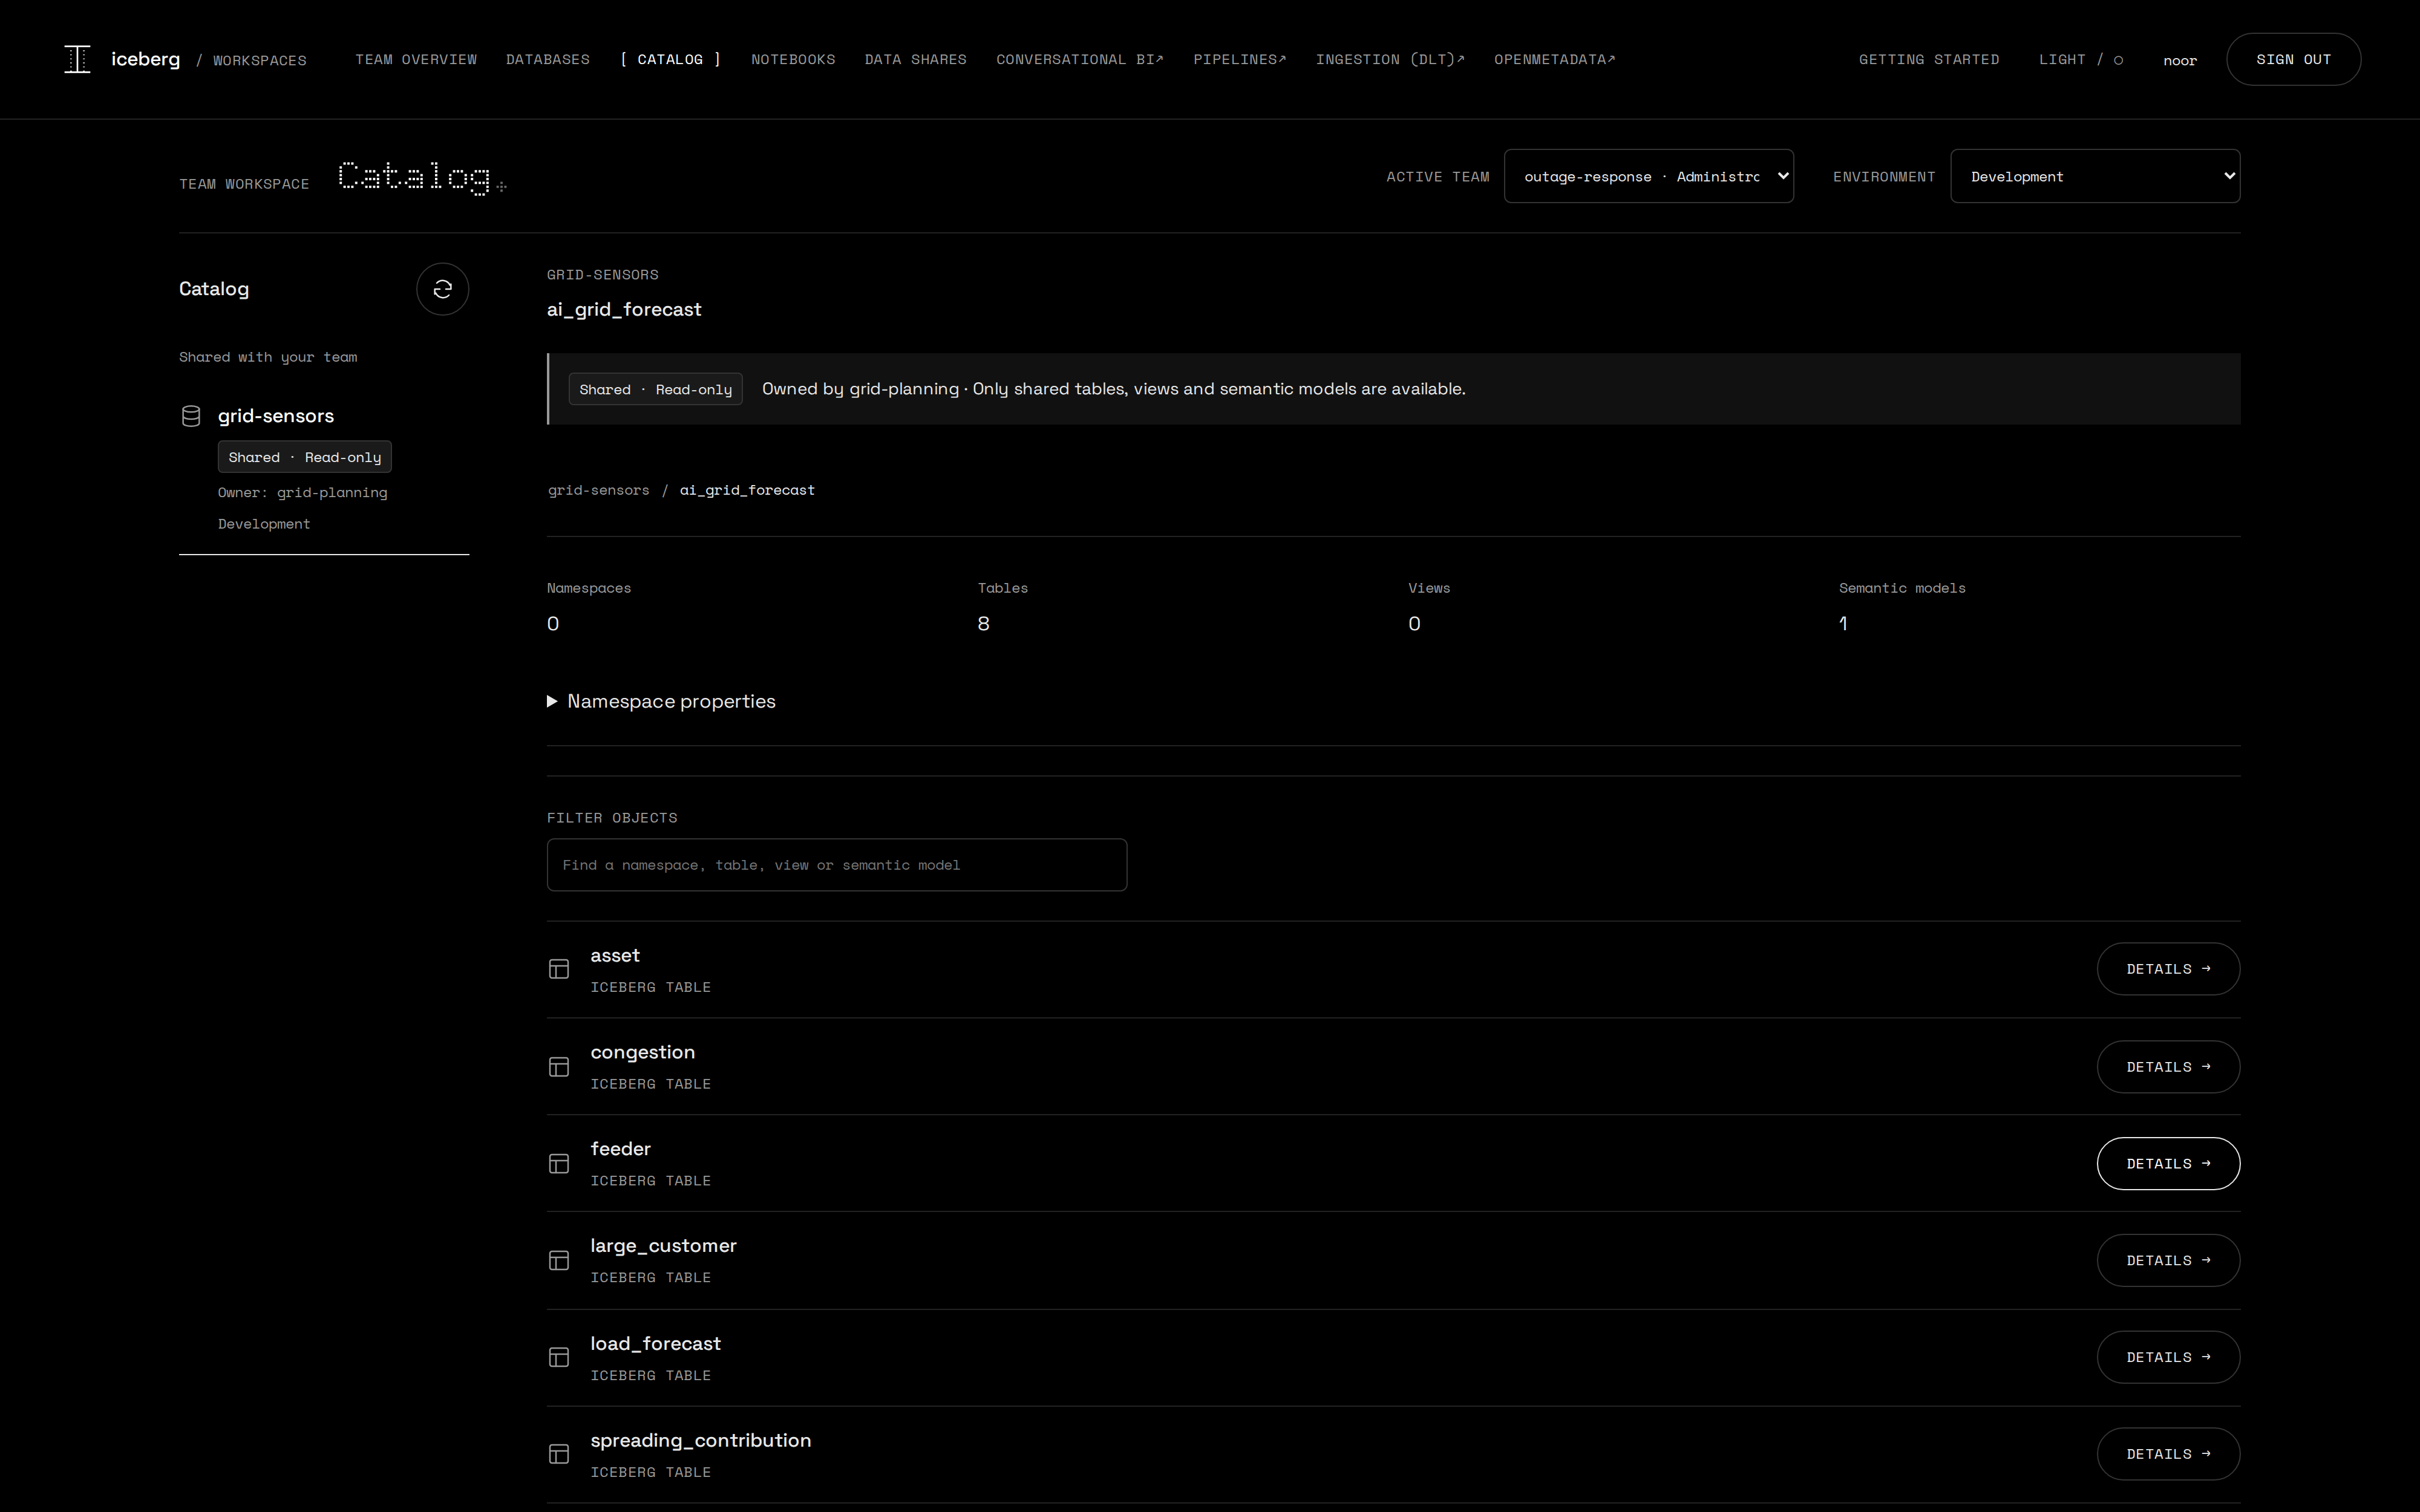Click the noor username

click(x=2180, y=61)
